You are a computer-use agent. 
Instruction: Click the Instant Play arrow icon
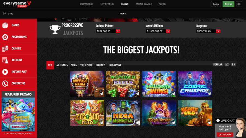[x=5, y=72]
